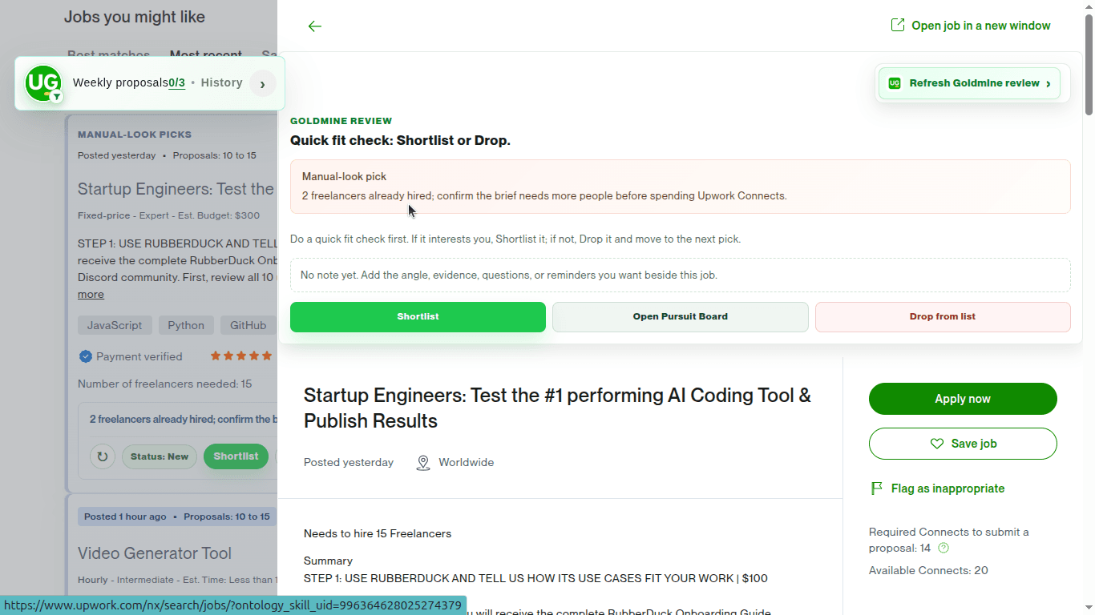1095x615 pixels.
Task: Click 'Posted yesterday' under job title
Action: pos(349,463)
